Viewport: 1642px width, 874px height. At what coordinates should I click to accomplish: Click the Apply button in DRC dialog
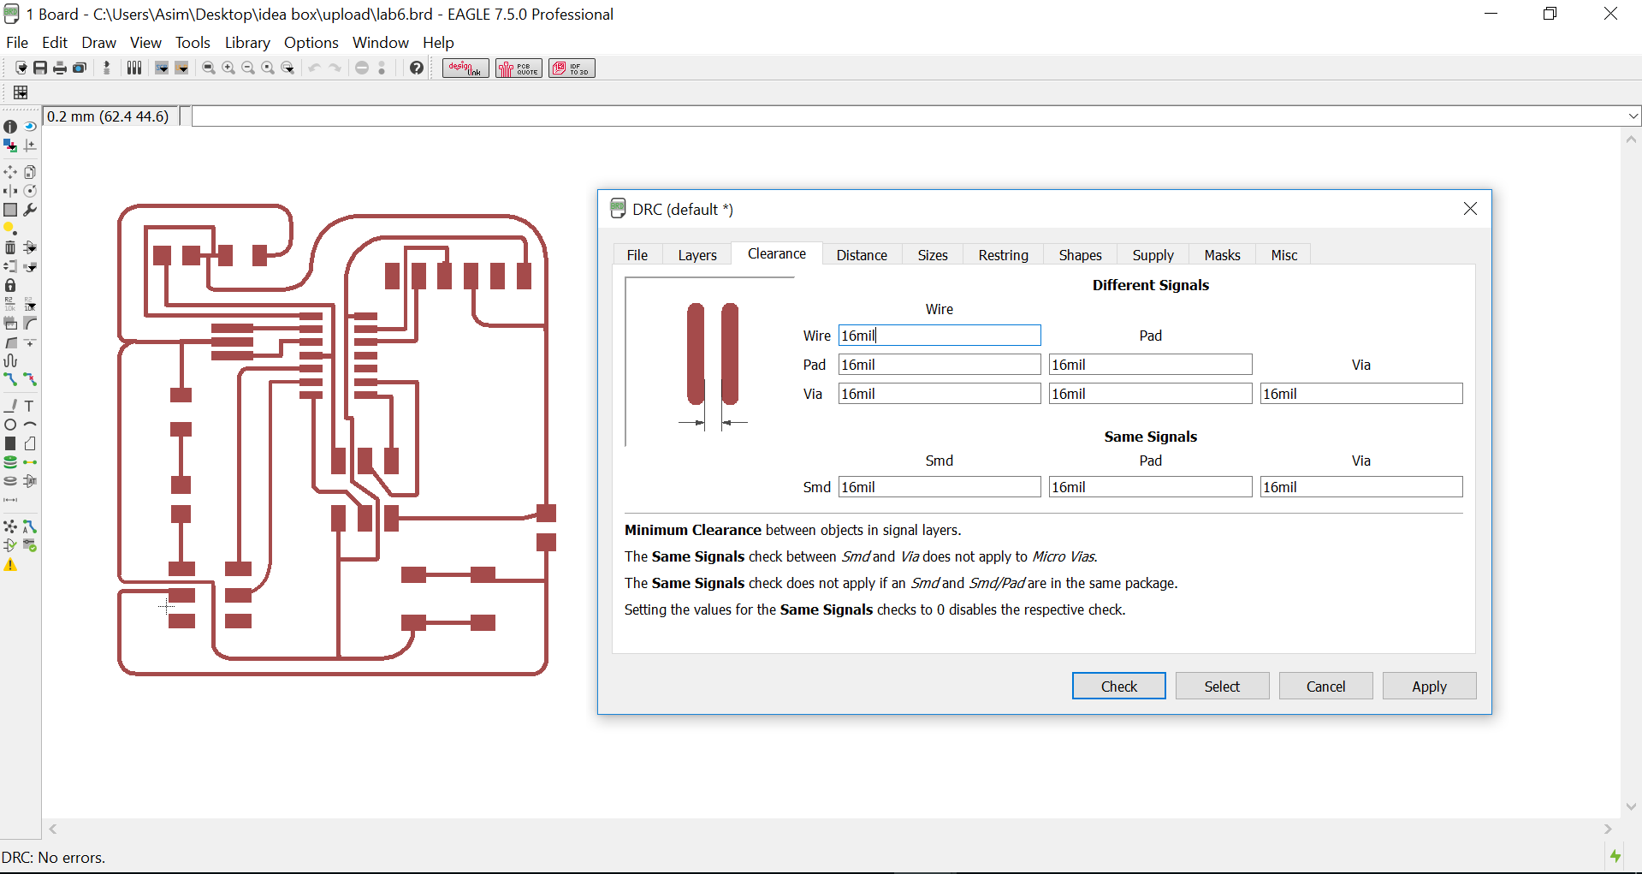click(x=1429, y=687)
